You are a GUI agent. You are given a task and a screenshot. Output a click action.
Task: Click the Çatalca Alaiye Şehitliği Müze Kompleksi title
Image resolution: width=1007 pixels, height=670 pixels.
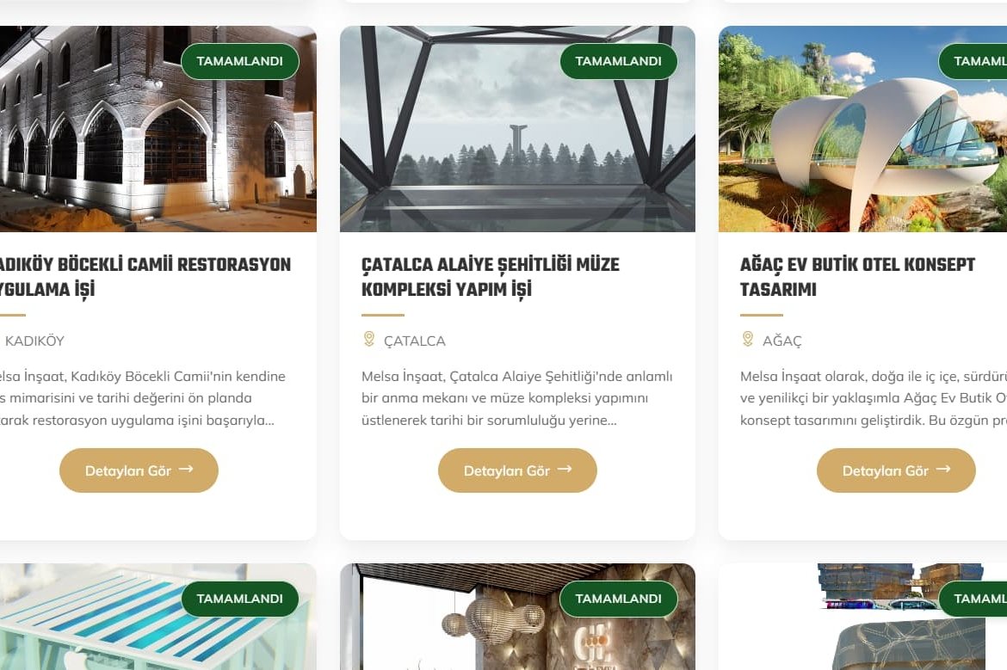[491, 277]
